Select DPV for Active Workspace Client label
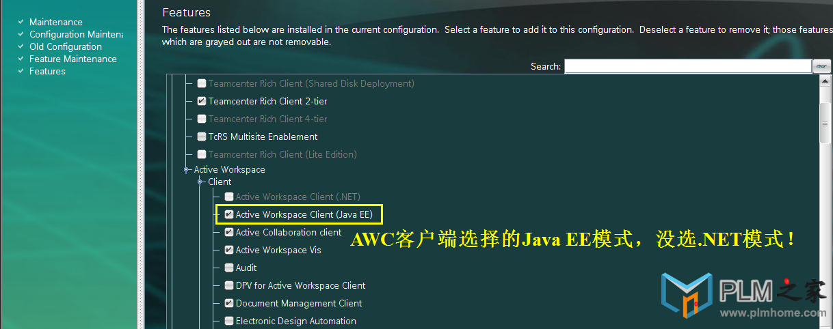833x329 pixels. pos(301,285)
